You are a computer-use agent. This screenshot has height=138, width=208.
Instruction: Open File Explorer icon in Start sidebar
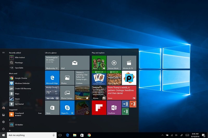pyautogui.click(x=3, y=115)
